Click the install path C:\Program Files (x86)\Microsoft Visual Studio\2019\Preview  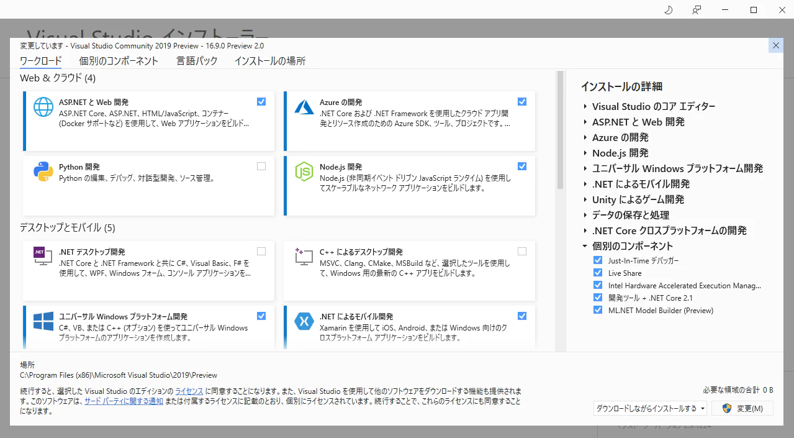click(x=119, y=375)
